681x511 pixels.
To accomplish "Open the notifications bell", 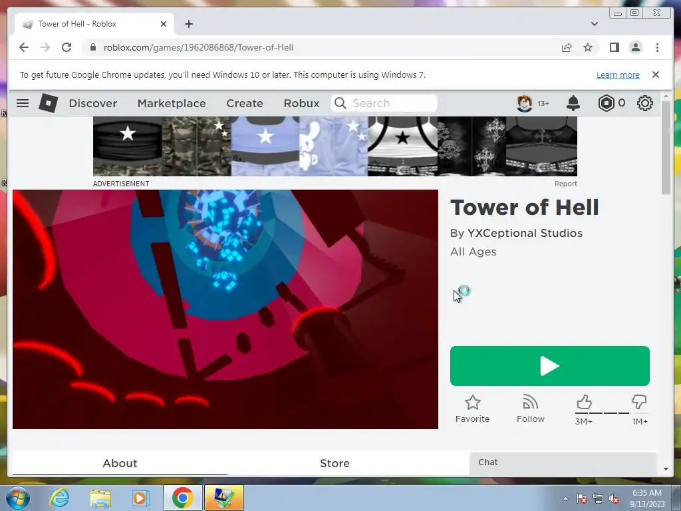I will [x=573, y=103].
